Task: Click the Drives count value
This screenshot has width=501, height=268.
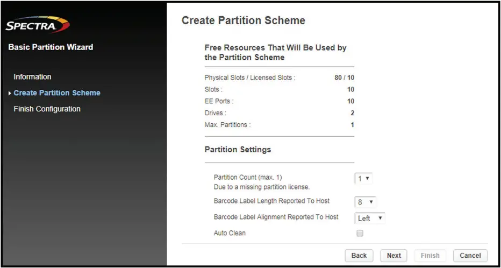Action: pyautogui.click(x=352, y=113)
